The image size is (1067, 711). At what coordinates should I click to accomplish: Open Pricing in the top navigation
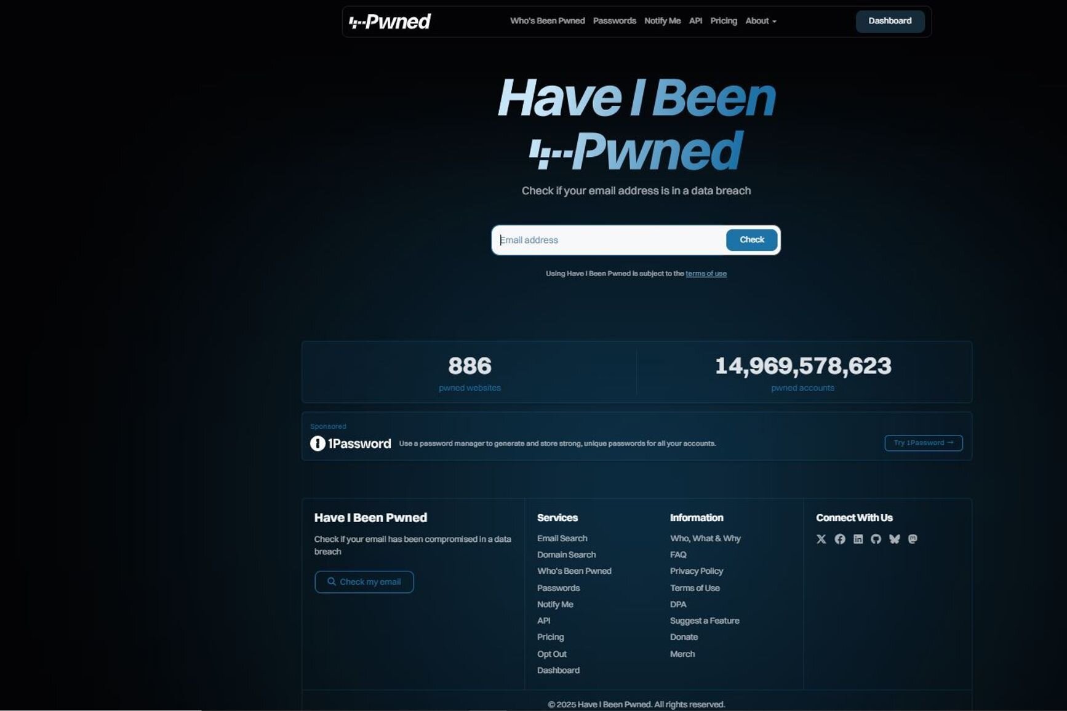pyautogui.click(x=723, y=21)
